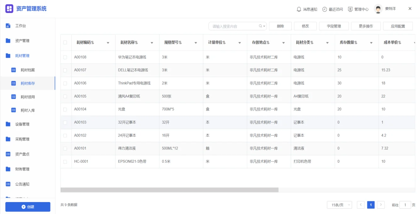Go to 工作台 in the sidebar

tap(27, 26)
